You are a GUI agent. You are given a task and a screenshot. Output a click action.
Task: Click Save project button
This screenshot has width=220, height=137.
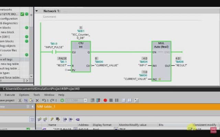[7, 100]
